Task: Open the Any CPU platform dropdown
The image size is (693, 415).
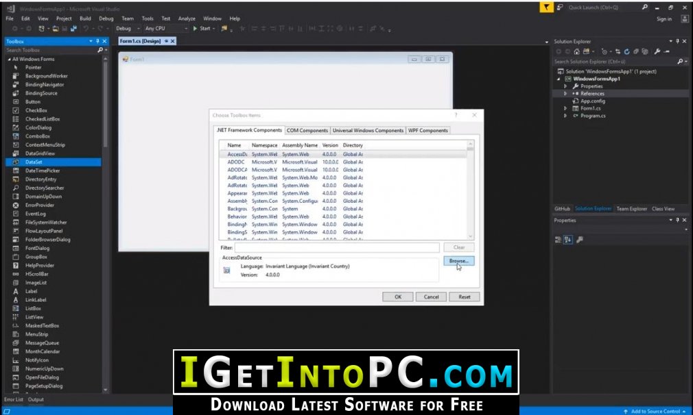Action: tap(166, 28)
